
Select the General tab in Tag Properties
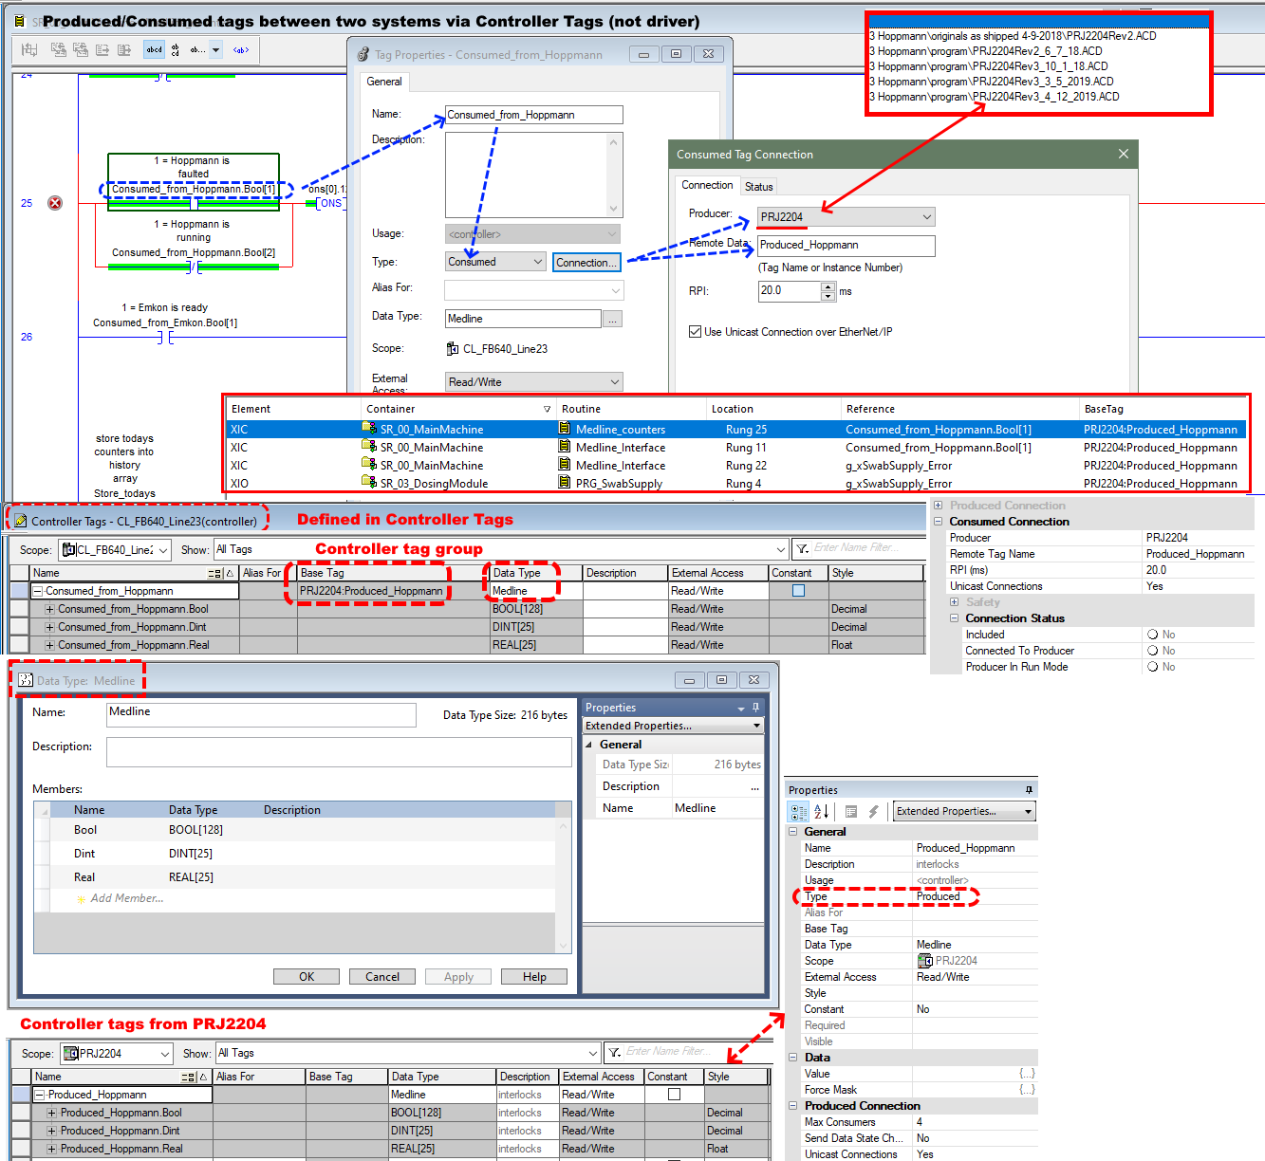point(384,82)
